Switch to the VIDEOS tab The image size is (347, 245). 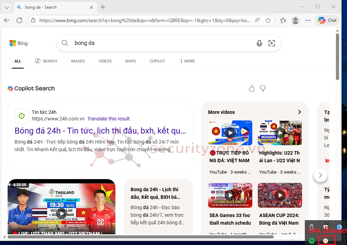click(105, 61)
